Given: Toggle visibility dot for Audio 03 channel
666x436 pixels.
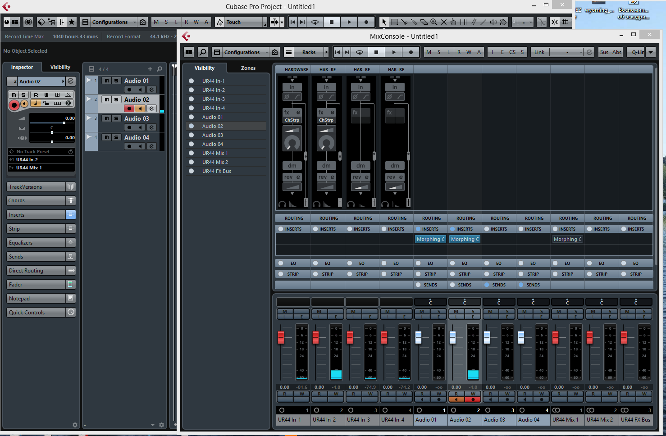Looking at the screenshot, I should click(192, 135).
